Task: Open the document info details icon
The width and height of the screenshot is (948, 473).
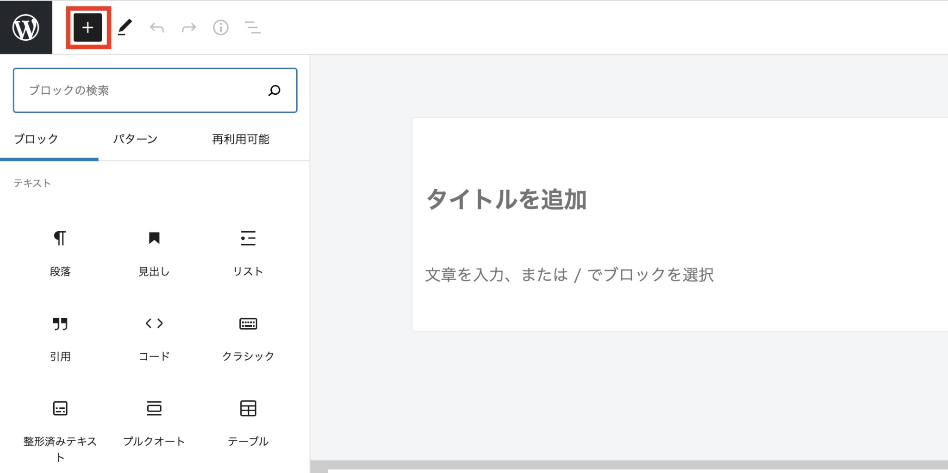Action: tap(221, 28)
